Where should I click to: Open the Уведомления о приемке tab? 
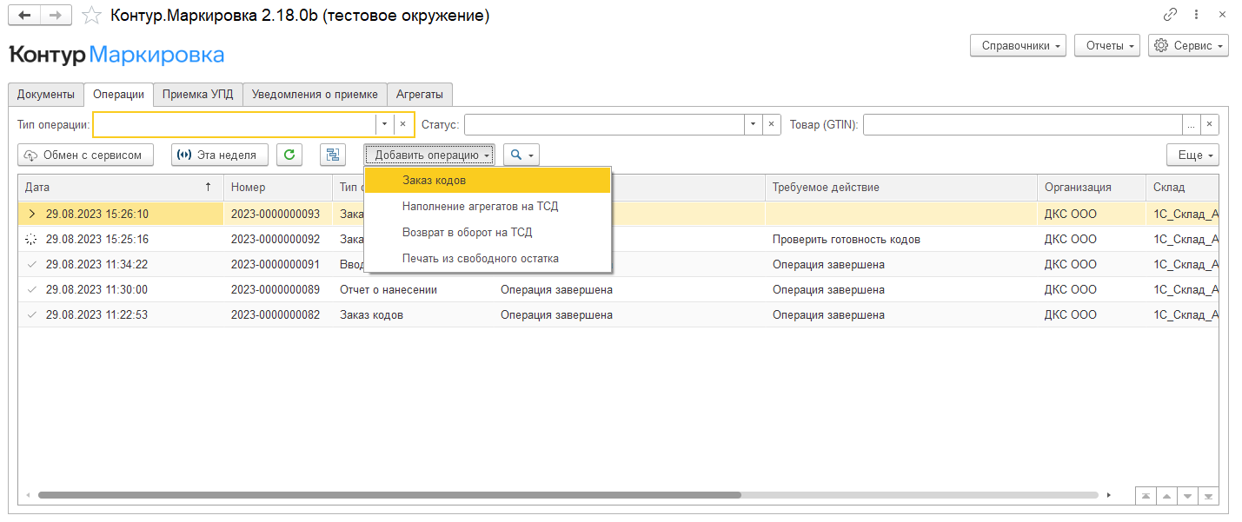pyautogui.click(x=315, y=95)
